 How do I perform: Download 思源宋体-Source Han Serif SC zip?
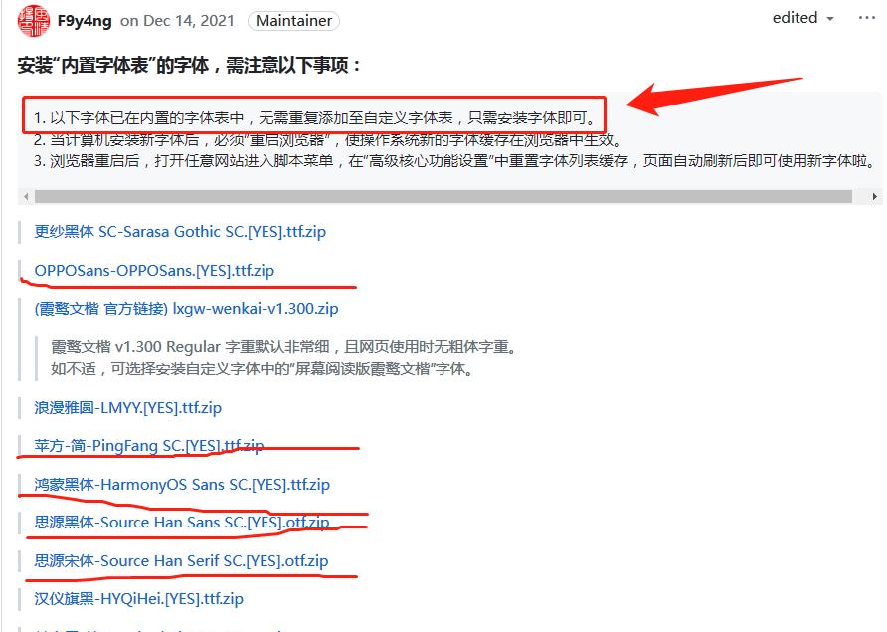pyautogui.click(x=181, y=560)
